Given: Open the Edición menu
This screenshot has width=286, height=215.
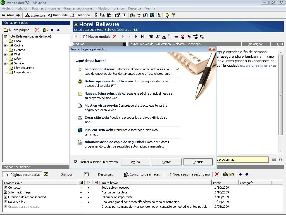Looking at the screenshot, I should click(23, 8).
